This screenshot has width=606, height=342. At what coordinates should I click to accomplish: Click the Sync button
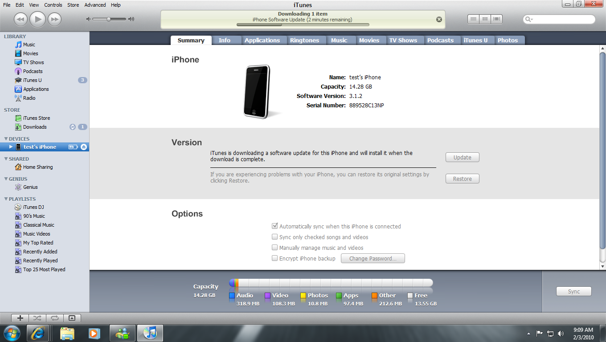point(574,291)
